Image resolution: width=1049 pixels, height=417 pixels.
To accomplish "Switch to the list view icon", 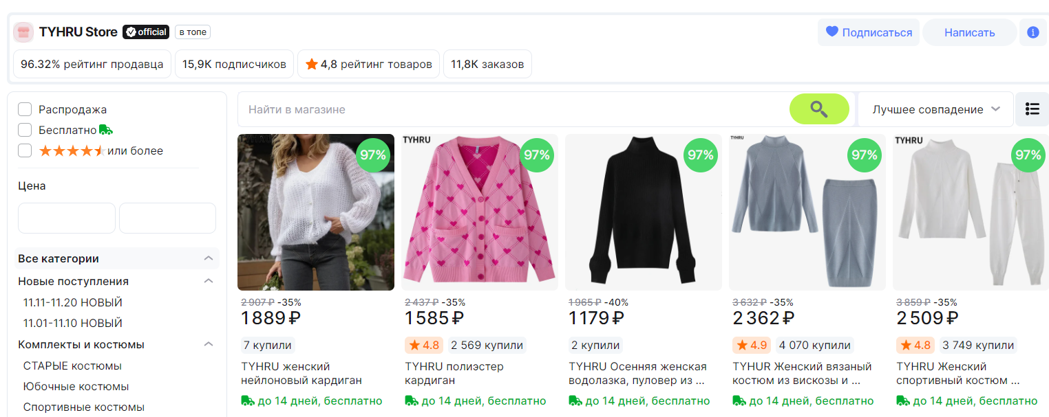I will pyautogui.click(x=1032, y=109).
